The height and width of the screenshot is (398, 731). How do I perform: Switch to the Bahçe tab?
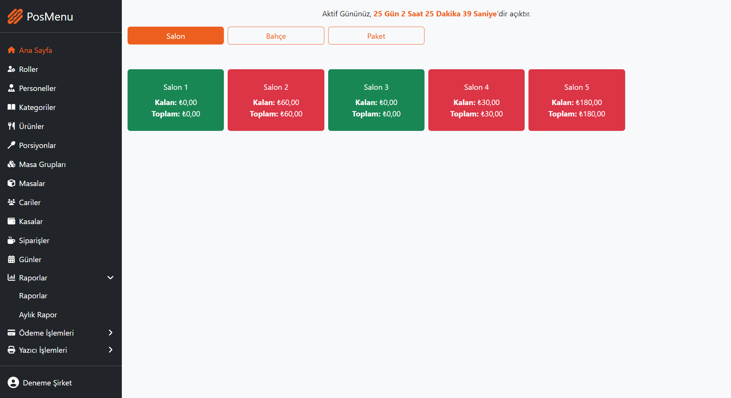click(x=276, y=36)
